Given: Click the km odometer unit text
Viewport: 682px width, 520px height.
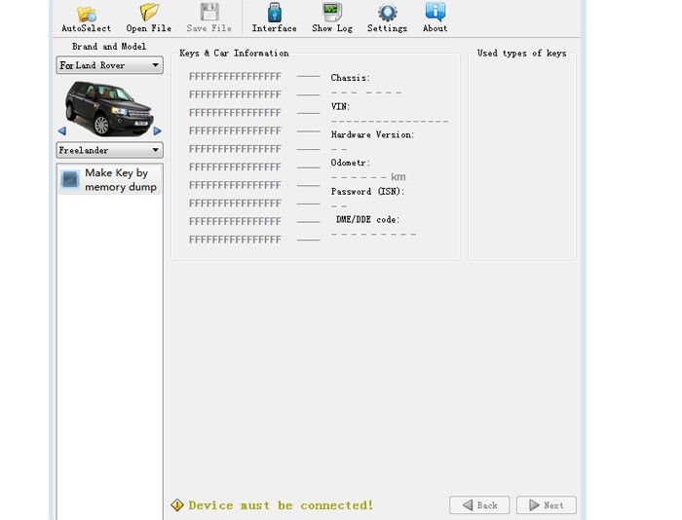Looking at the screenshot, I should [398, 177].
